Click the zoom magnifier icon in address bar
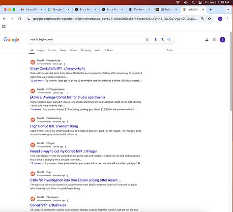This screenshot has width=233, height=212. [203, 19]
